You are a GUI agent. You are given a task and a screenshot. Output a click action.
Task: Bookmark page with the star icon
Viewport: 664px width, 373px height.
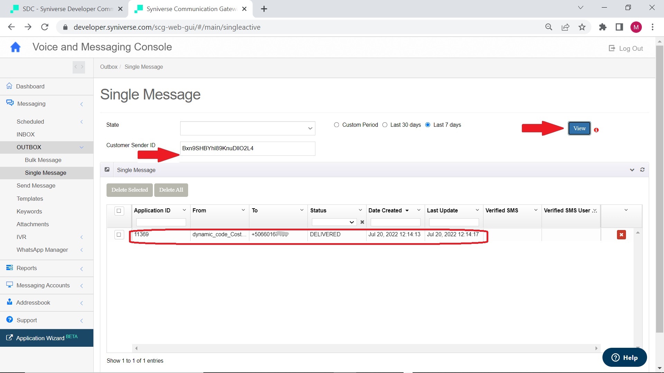pyautogui.click(x=582, y=27)
